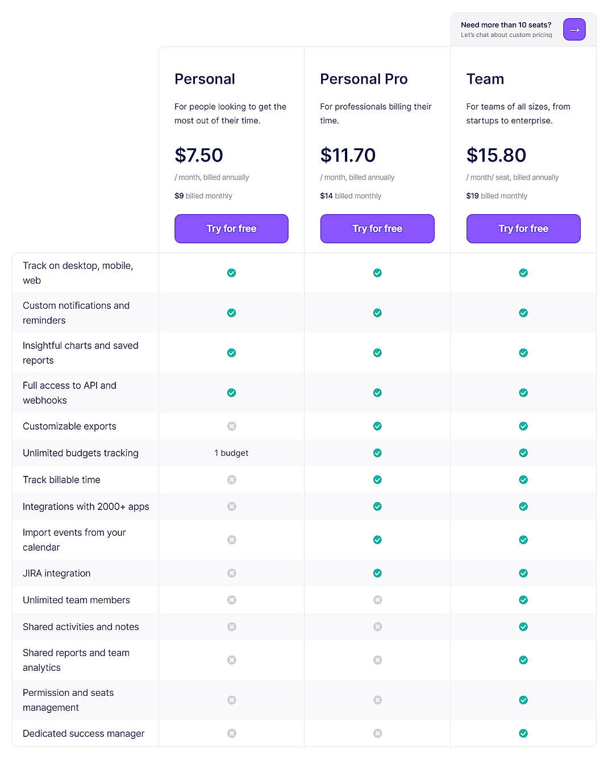Select the Personal plan heading
The width and height of the screenshot is (608, 763).
(205, 79)
